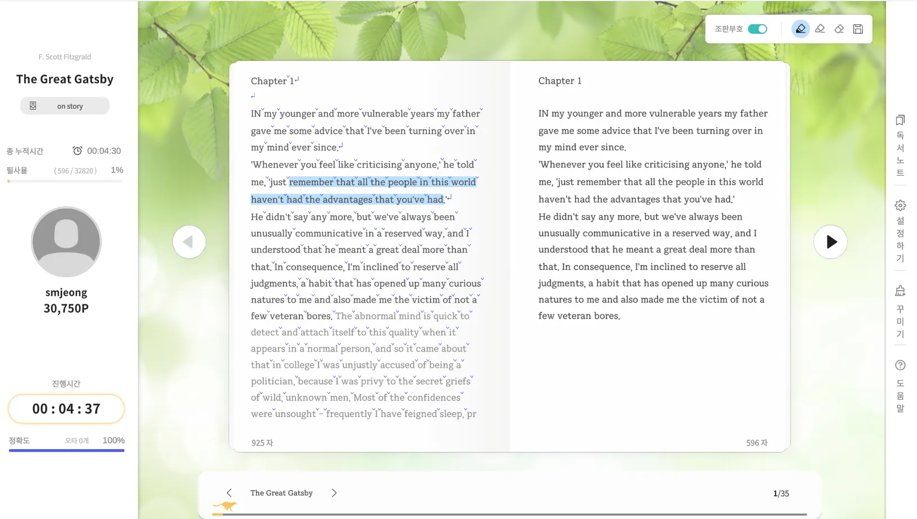Click the alarm clock icon beside 00:04:30

click(77, 150)
